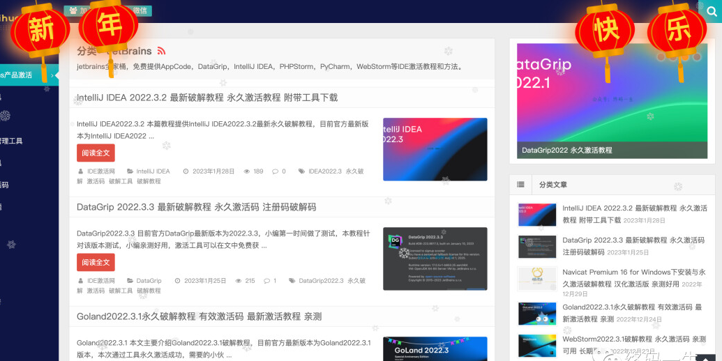Open the DataGrip2022.3 tag
Image resolution: width=722 pixels, height=361 pixels.
point(321,281)
